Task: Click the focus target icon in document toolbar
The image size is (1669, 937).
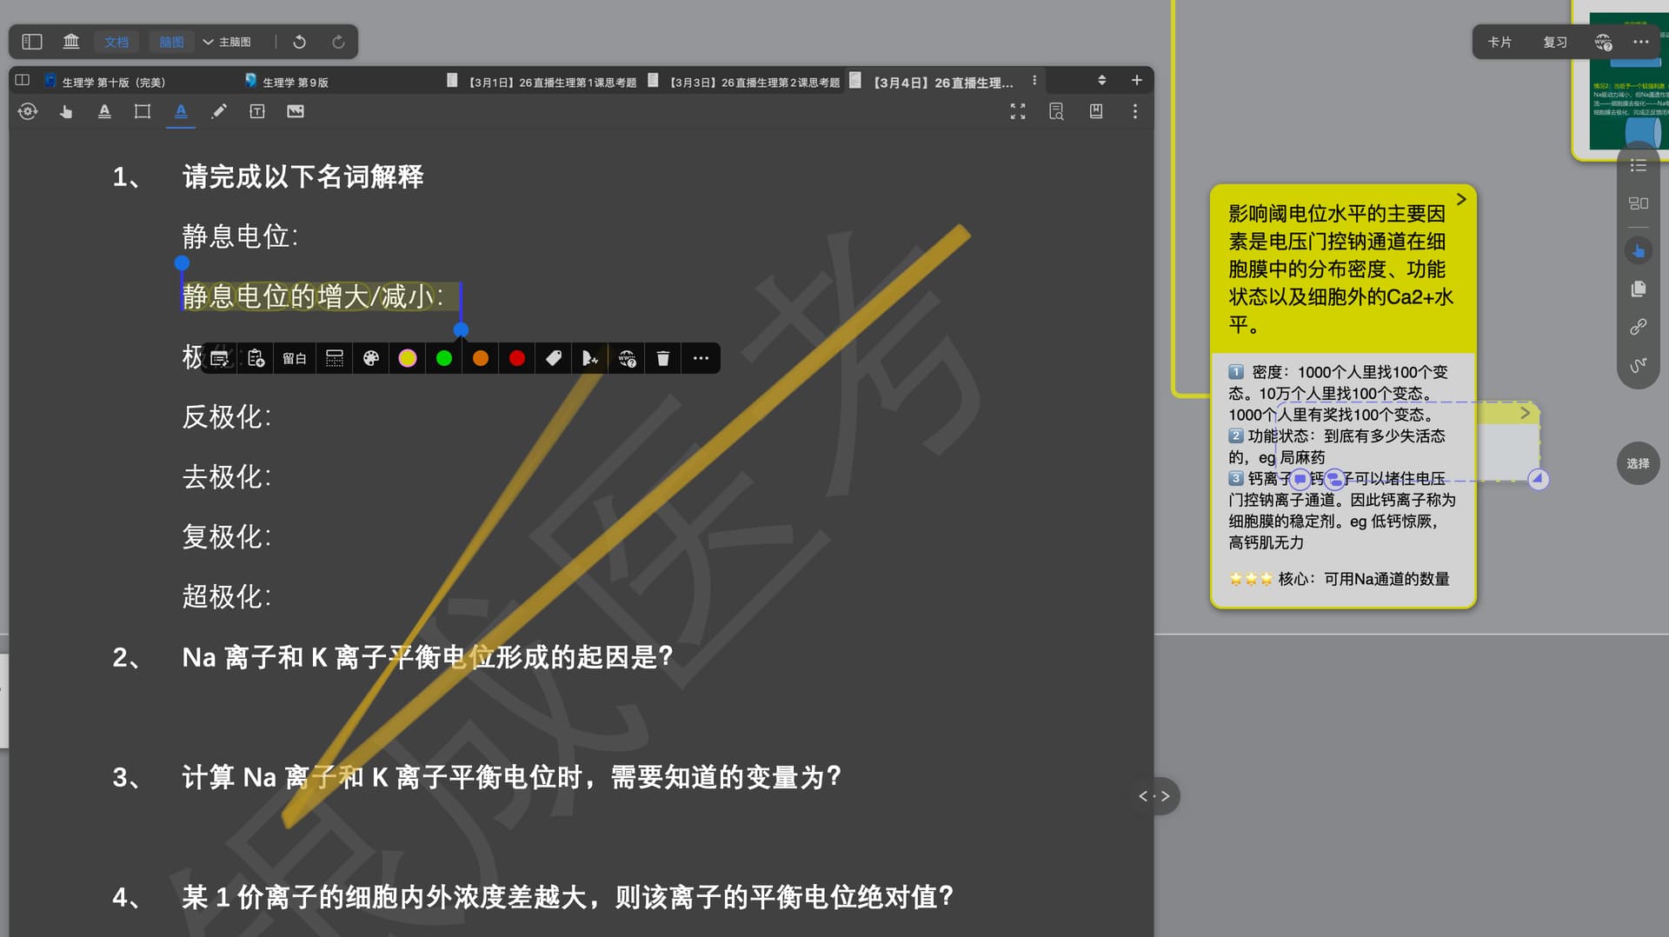Action: (28, 111)
